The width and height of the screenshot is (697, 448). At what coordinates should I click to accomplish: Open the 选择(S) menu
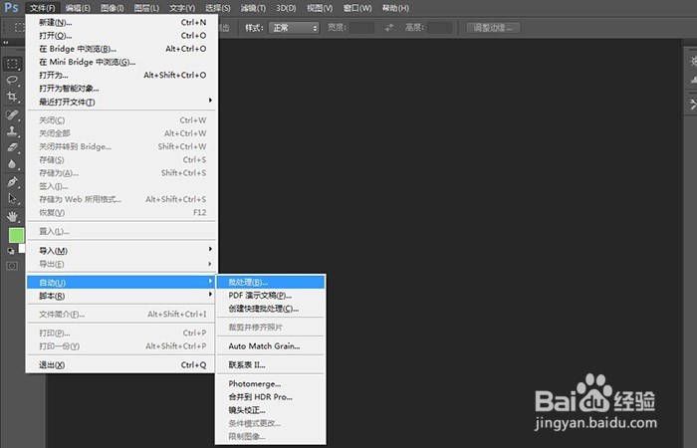click(218, 8)
